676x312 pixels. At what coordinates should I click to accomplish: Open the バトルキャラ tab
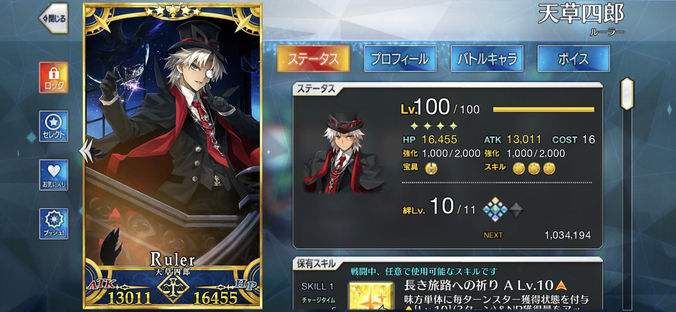coord(487,58)
